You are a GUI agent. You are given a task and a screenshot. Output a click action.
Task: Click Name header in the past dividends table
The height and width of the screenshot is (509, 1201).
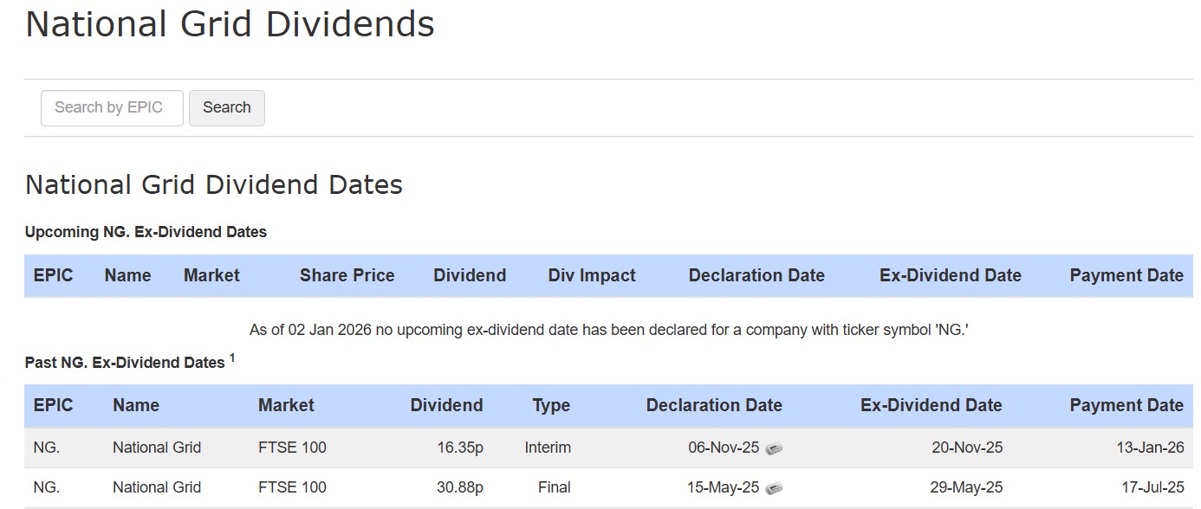tap(136, 406)
